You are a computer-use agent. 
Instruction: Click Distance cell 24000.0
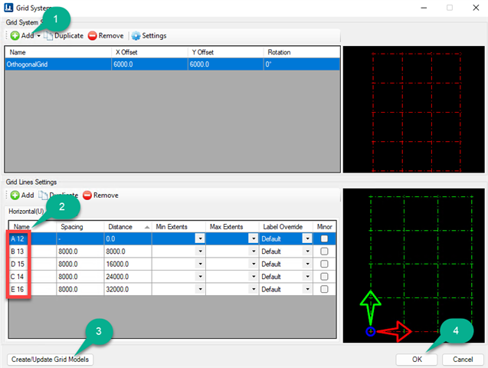tap(128, 277)
